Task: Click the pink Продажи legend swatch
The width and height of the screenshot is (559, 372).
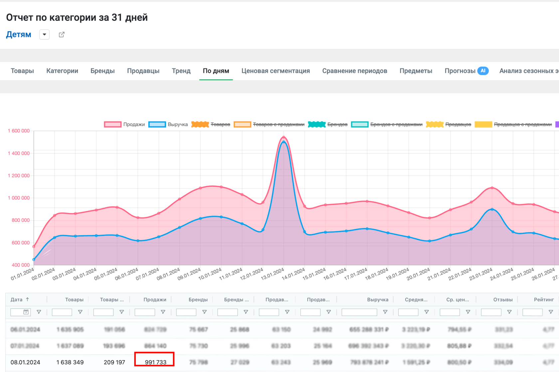Action: pos(112,125)
